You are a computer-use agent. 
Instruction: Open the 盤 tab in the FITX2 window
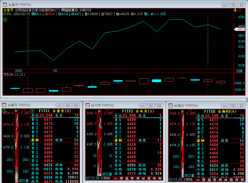click(127, 179)
